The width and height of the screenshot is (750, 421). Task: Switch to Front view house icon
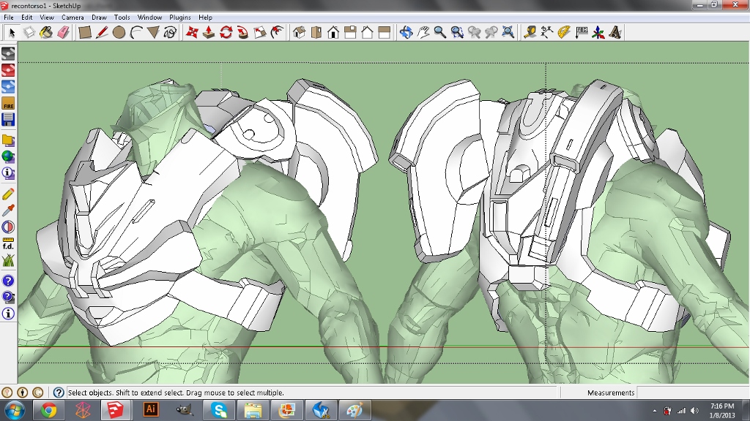point(333,32)
